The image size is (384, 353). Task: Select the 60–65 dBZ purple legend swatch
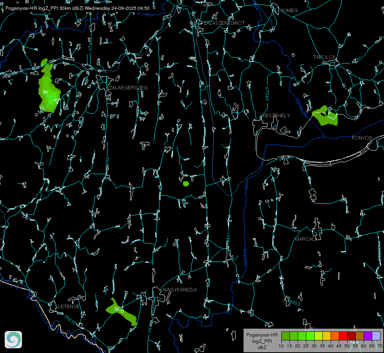(368, 336)
